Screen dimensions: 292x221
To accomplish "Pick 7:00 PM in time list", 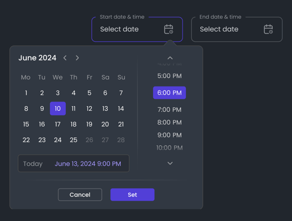I will (x=170, y=110).
